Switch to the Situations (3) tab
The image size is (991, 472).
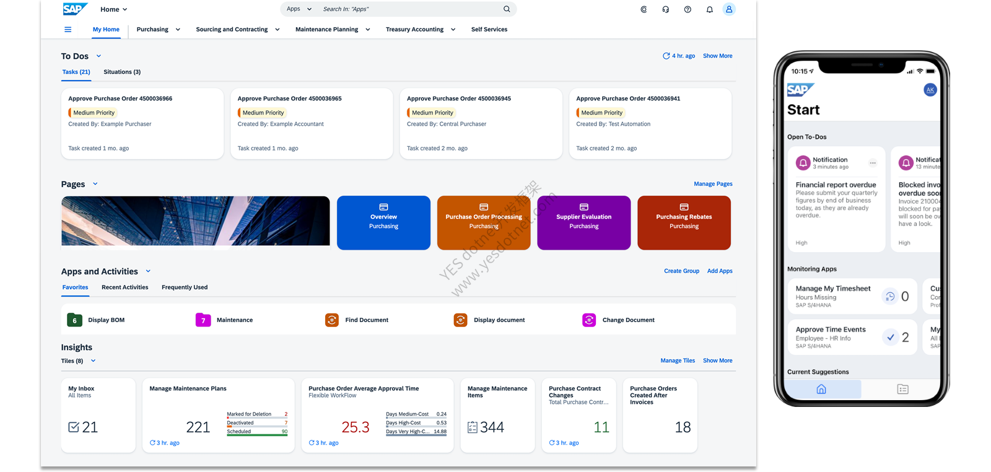coord(122,72)
